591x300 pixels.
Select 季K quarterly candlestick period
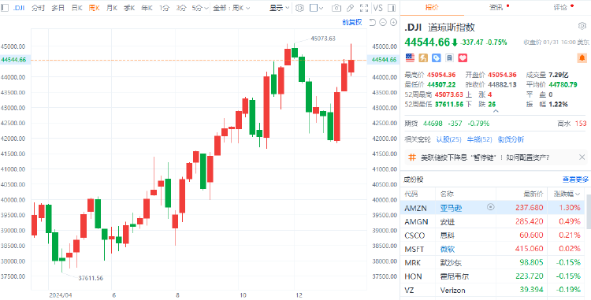point(129,8)
